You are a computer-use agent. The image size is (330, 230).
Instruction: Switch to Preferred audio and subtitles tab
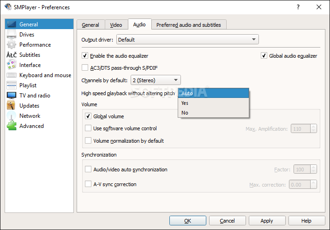click(x=189, y=25)
